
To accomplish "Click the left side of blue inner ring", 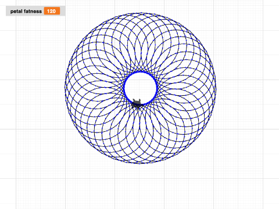I will coord(124,88).
